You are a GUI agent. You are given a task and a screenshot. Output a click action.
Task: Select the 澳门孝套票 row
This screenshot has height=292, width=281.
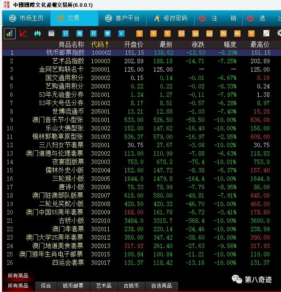[x=141, y=229]
